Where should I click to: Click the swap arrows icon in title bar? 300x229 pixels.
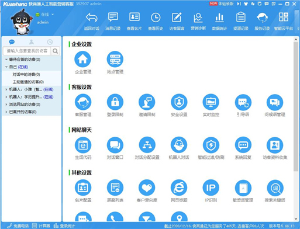[x=253, y=4]
